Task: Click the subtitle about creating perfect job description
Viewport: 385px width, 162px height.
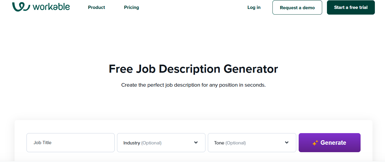Action: pyautogui.click(x=193, y=85)
